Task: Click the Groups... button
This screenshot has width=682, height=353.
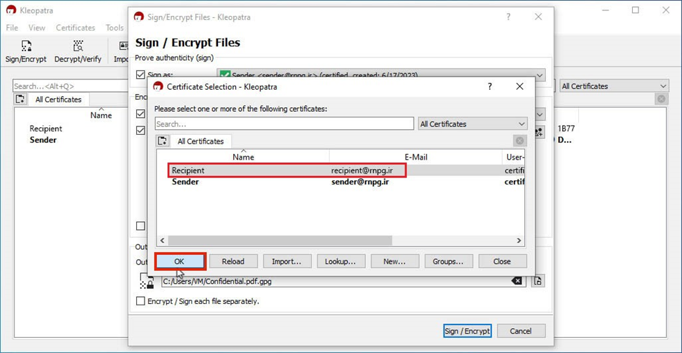Action: coord(448,261)
